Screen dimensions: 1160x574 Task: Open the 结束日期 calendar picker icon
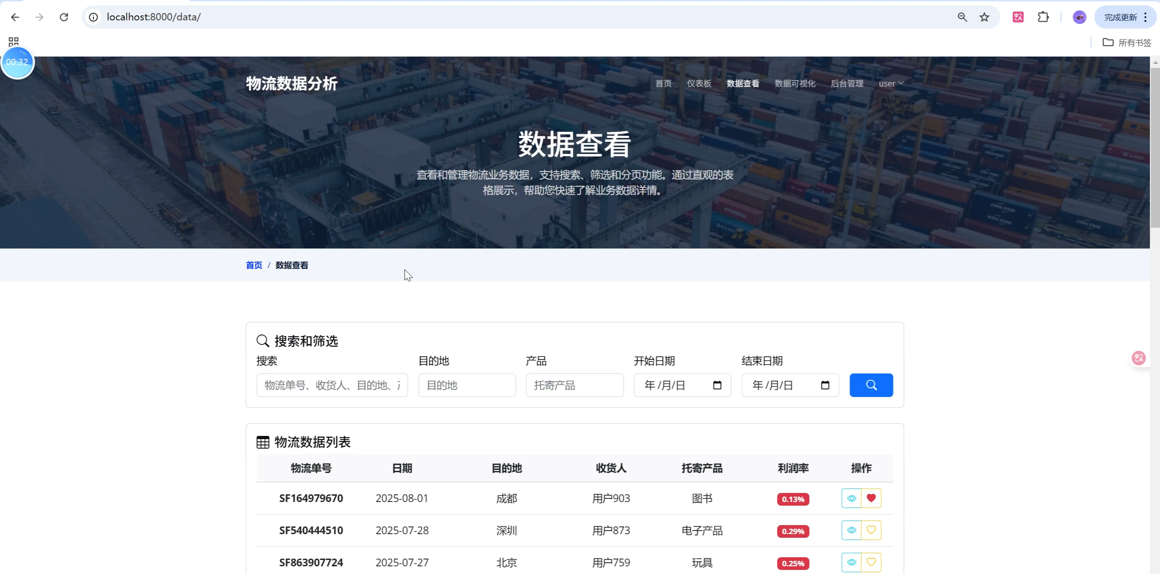point(825,385)
